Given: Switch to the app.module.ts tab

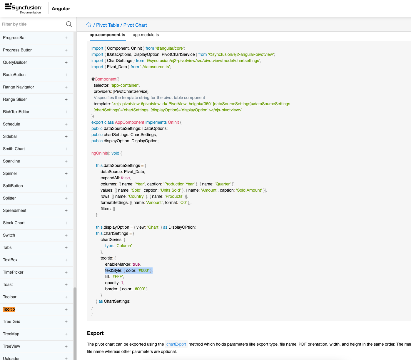Looking at the screenshot, I should pos(146,35).
